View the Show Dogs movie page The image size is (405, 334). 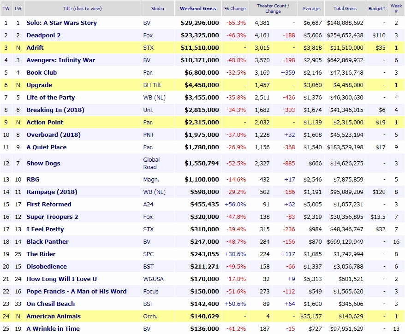[x=43, y=163]
